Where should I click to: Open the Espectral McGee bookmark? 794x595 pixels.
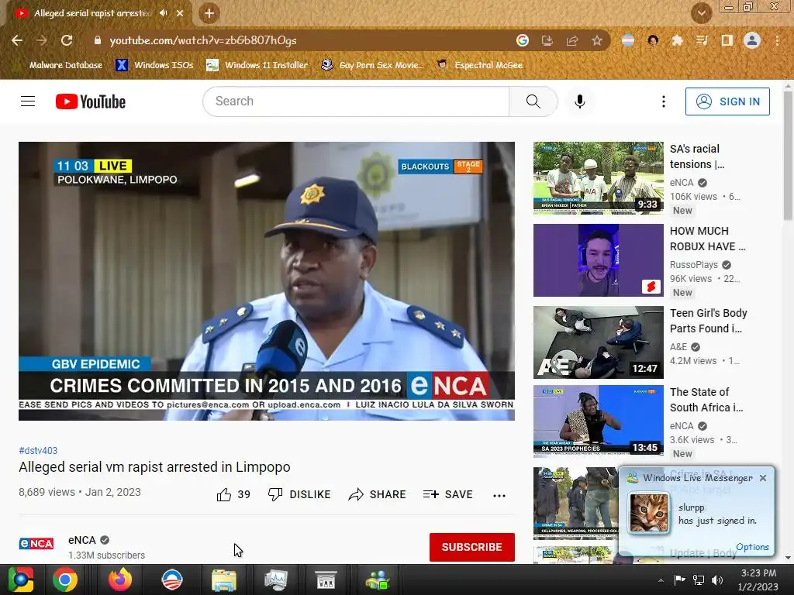[x=480, y=65]
